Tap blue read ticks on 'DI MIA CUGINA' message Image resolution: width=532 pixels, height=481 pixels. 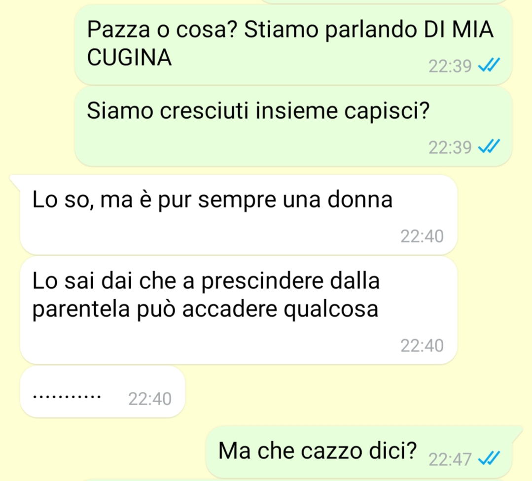(489, 65)
